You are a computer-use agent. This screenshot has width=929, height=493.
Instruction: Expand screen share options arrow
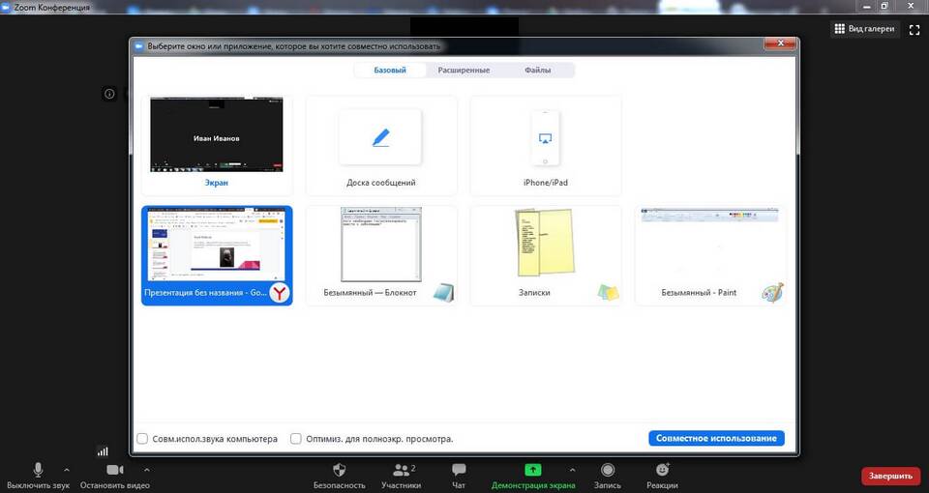[572, 470]
